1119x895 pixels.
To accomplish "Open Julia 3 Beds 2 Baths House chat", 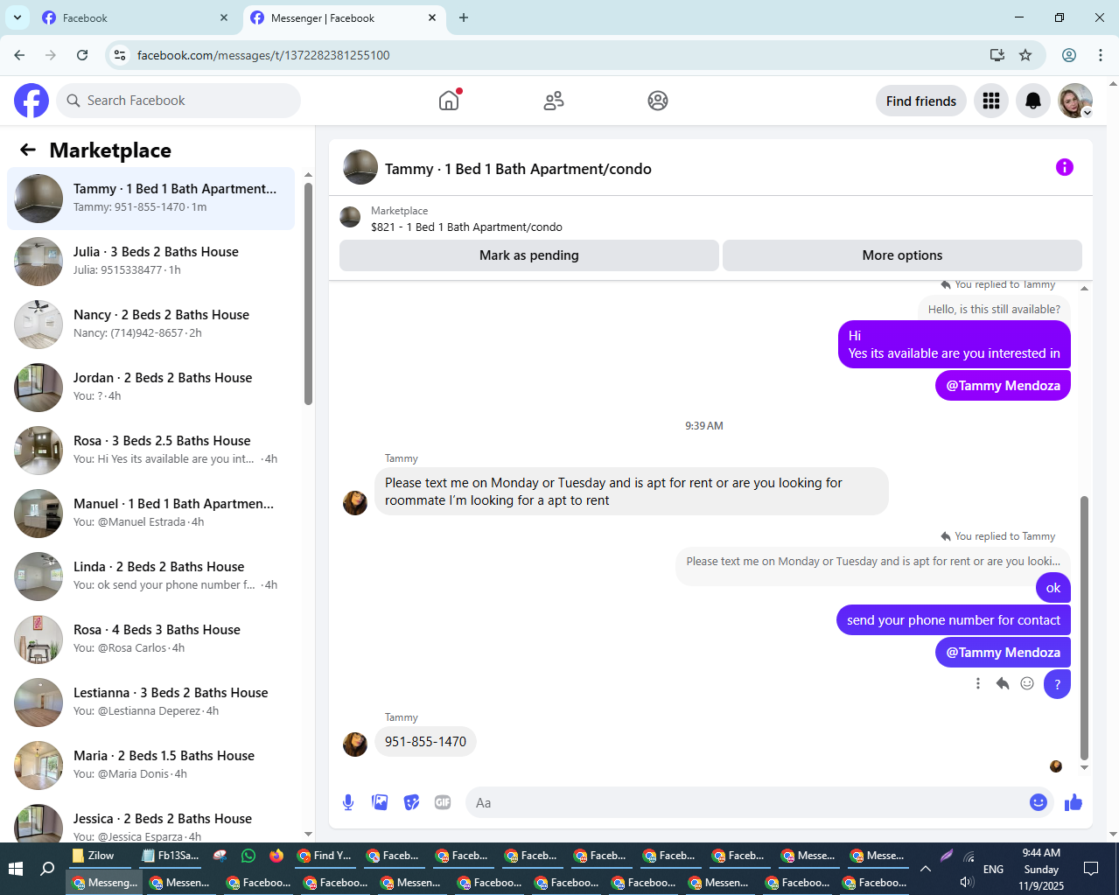I will tap(150, 261).
